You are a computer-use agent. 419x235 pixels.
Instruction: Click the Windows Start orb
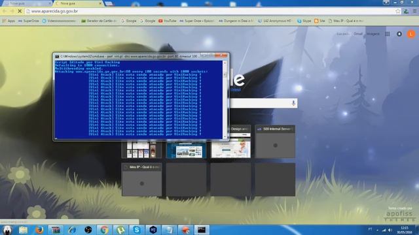coord(7,230)
